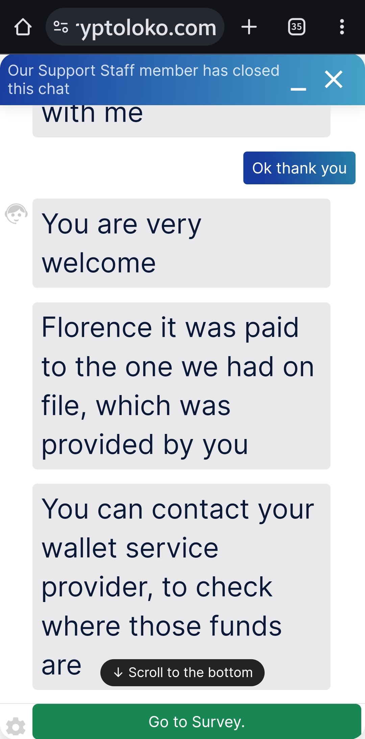
Task: Open chat settings gear icon
Action: coord(16,726)
